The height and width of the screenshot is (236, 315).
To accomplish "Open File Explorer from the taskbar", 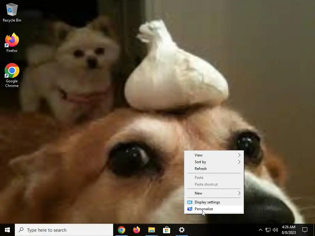I will tap(152, 230).
